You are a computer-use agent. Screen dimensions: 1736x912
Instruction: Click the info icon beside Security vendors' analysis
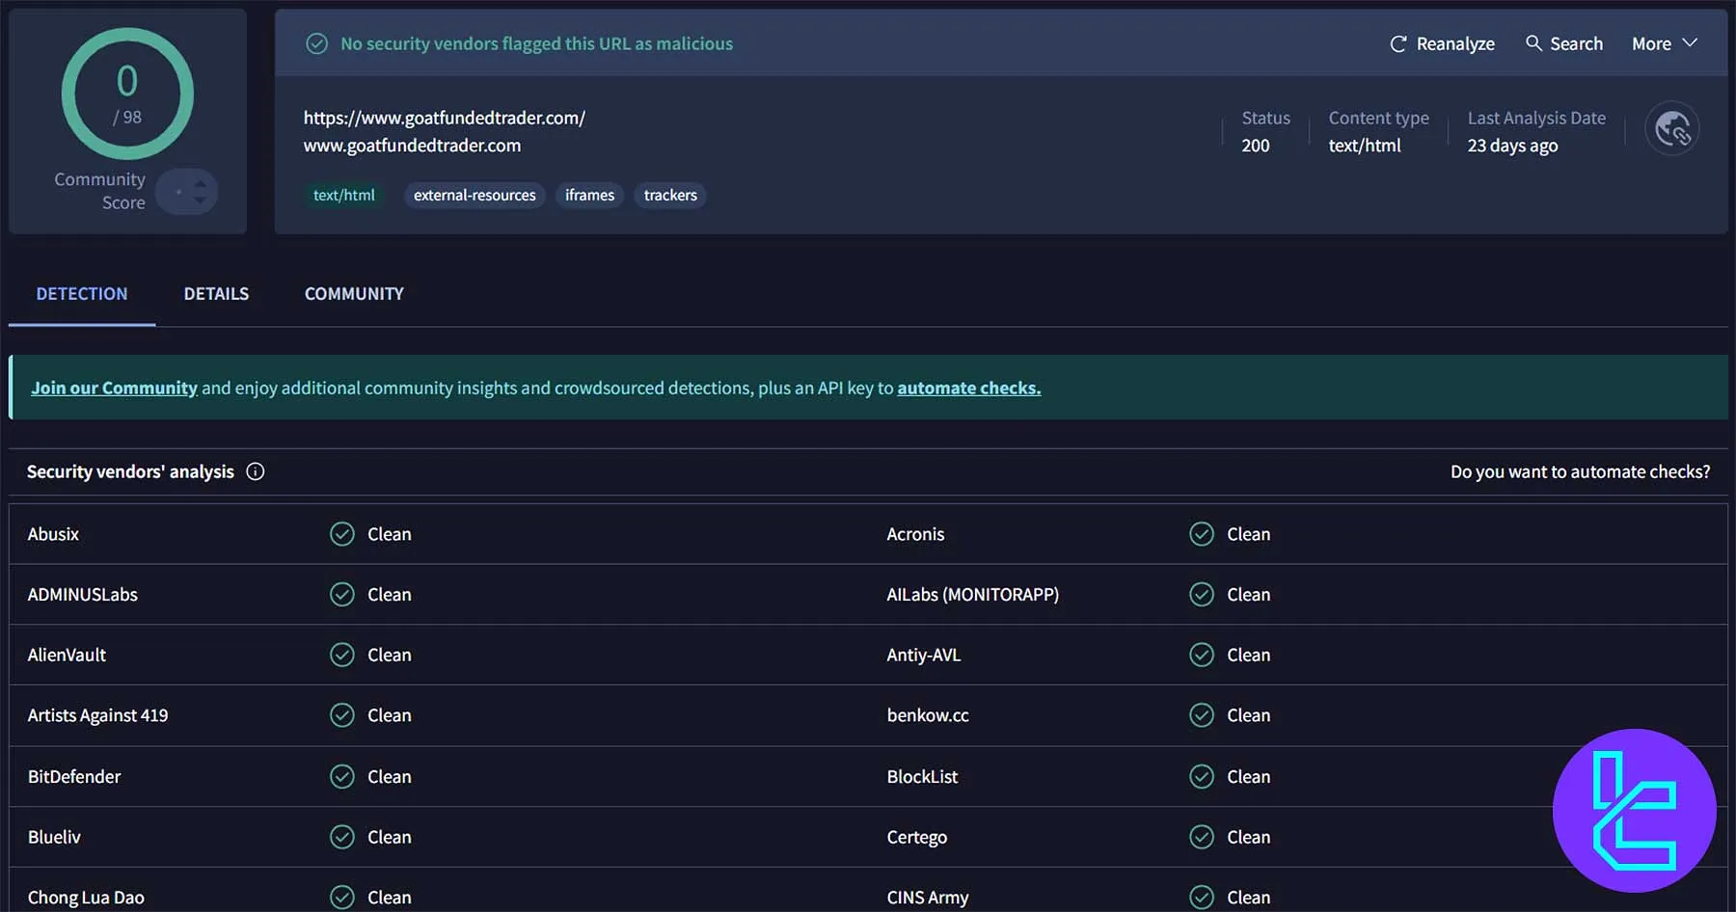click(255, 471)
